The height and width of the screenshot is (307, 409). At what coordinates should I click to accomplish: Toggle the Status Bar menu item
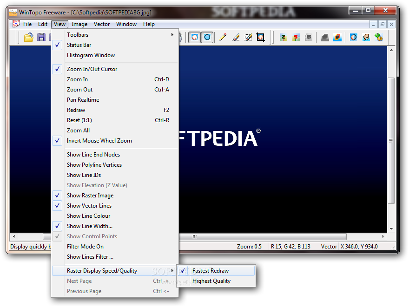[115, 45]
